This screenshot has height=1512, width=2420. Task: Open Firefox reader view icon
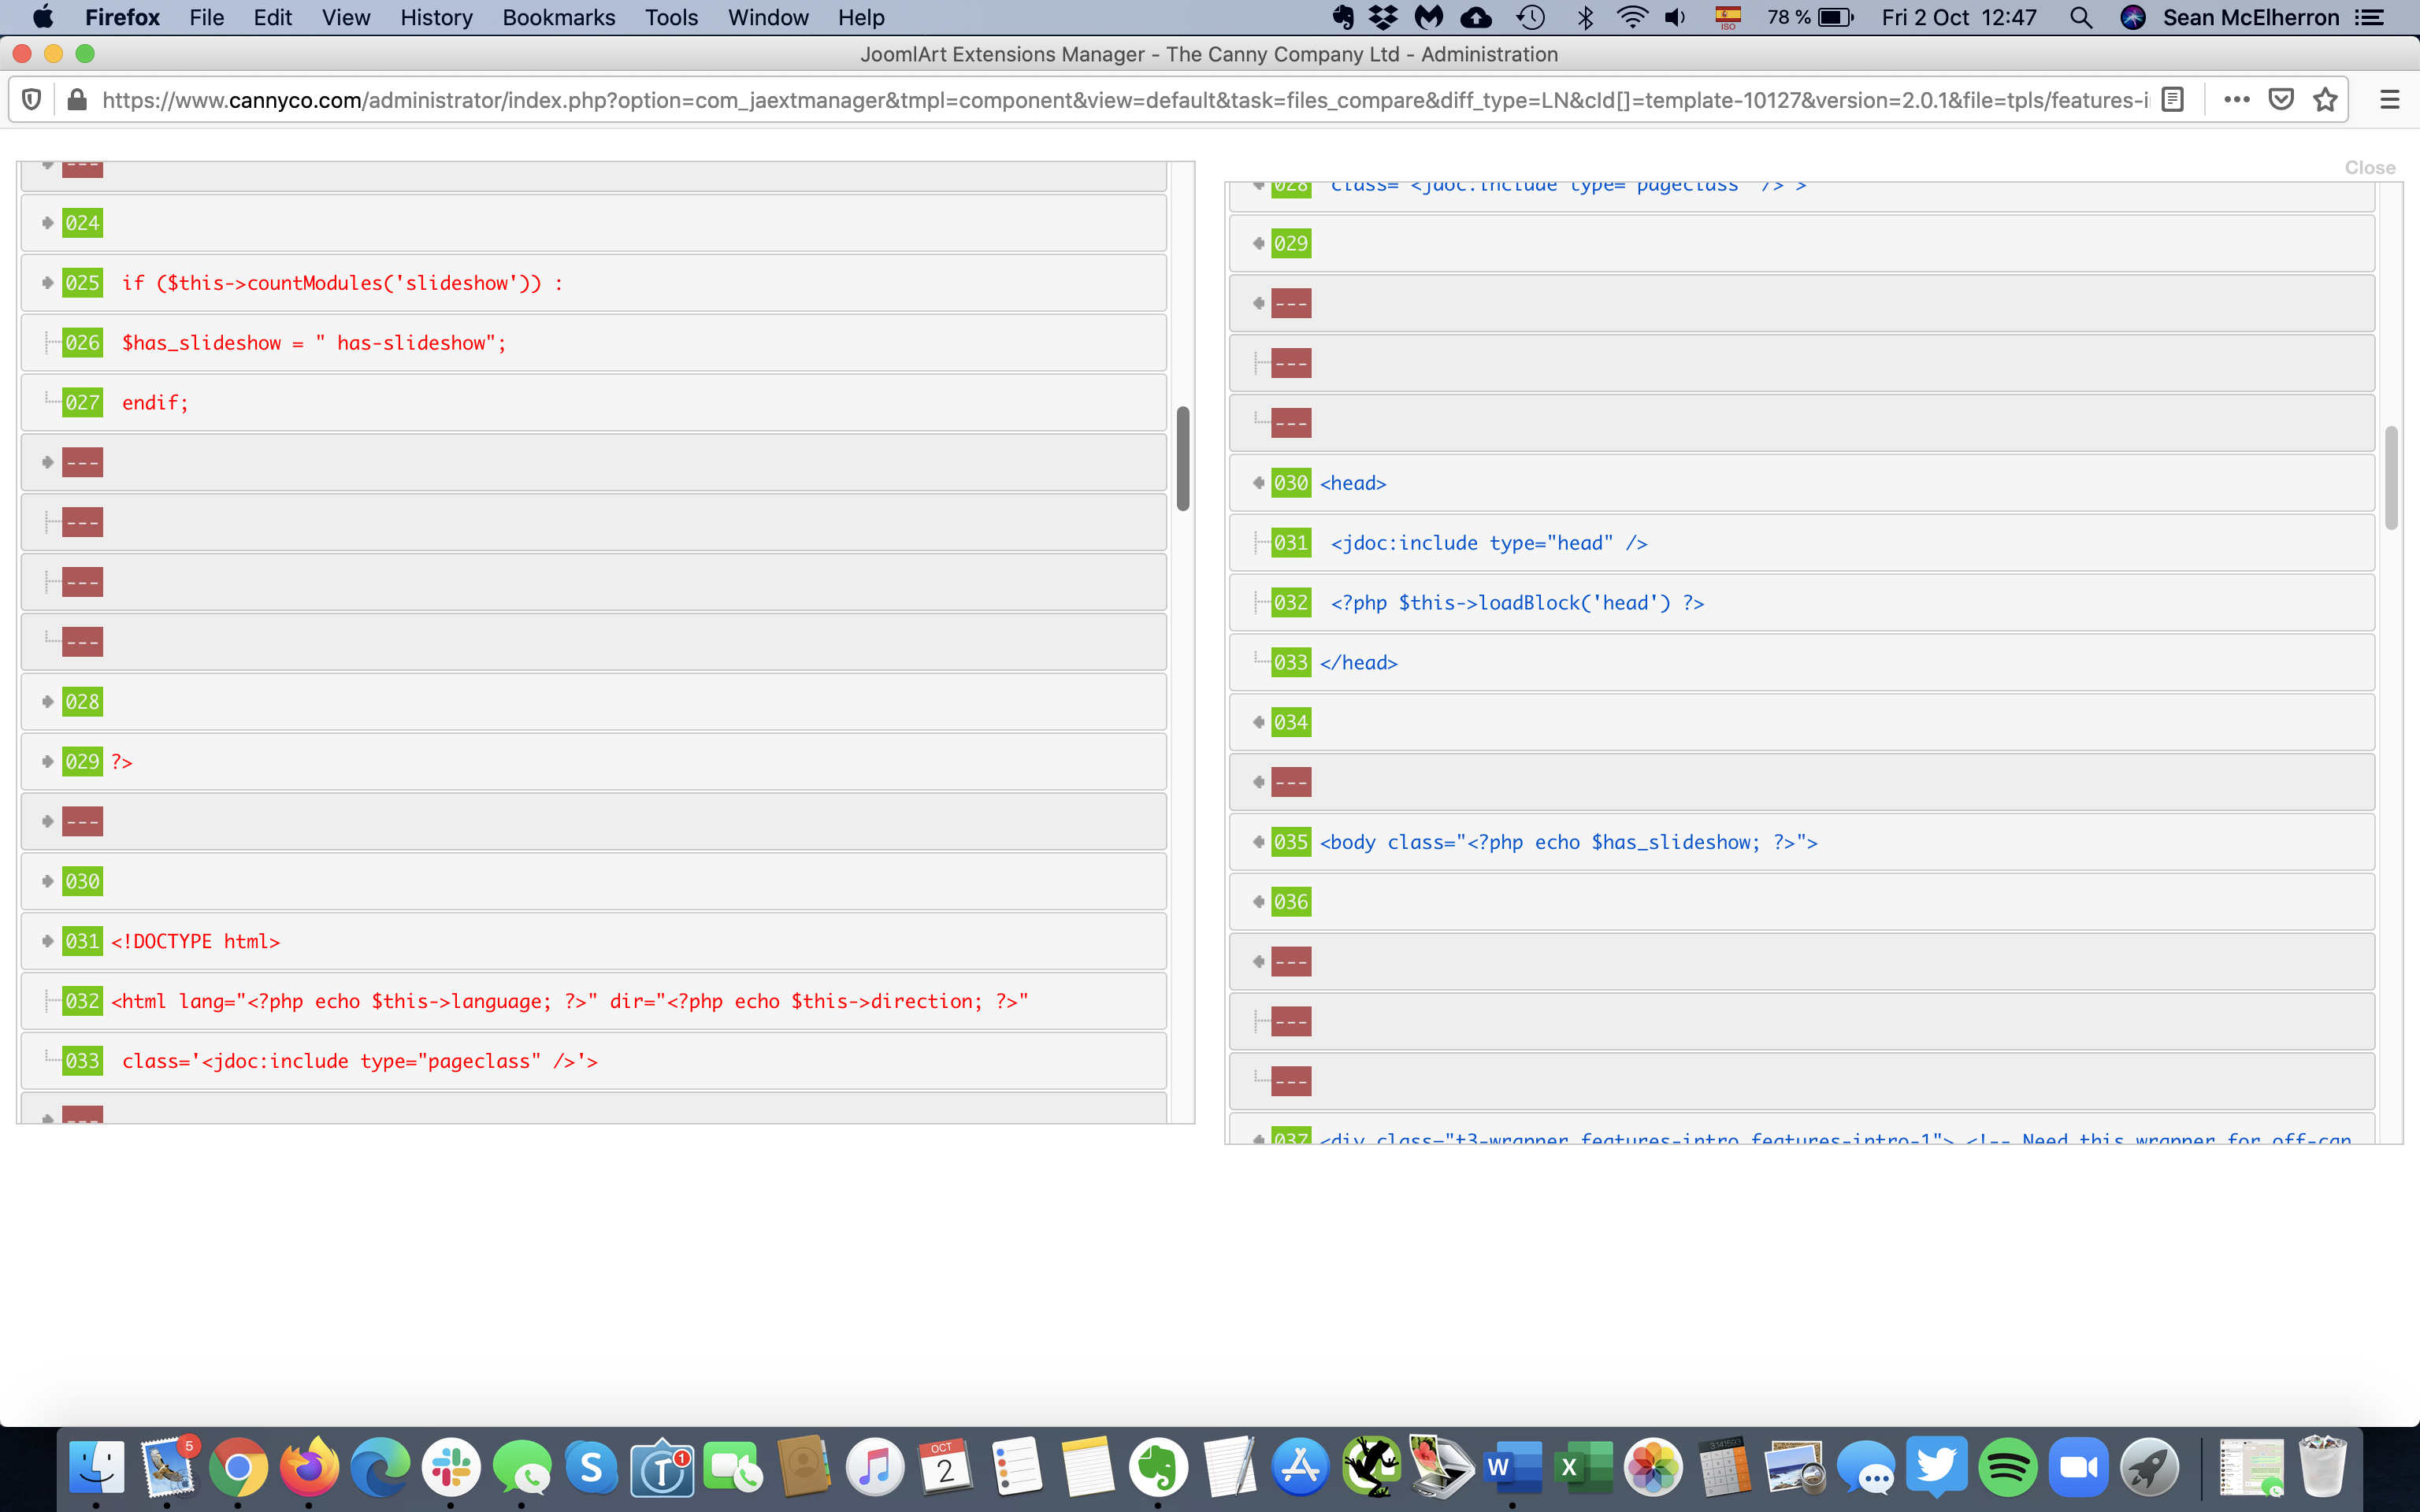click(x=2172, y=100)
